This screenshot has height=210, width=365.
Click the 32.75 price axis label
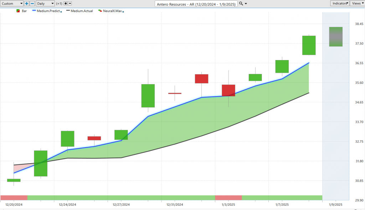359,141
